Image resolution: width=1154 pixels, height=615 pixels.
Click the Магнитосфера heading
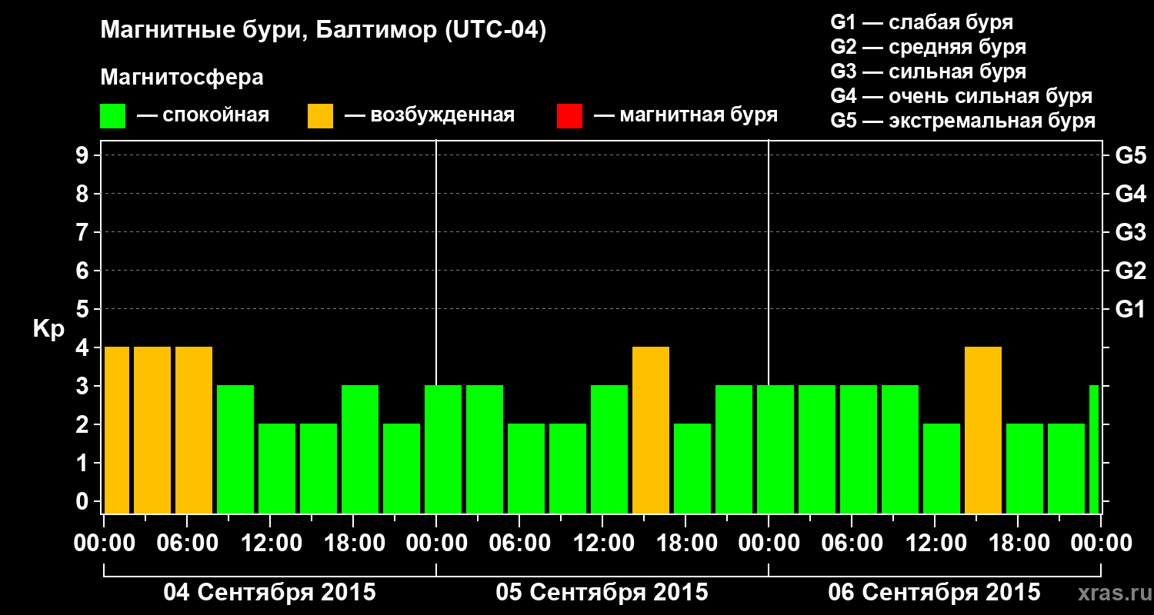pos(182,78)
